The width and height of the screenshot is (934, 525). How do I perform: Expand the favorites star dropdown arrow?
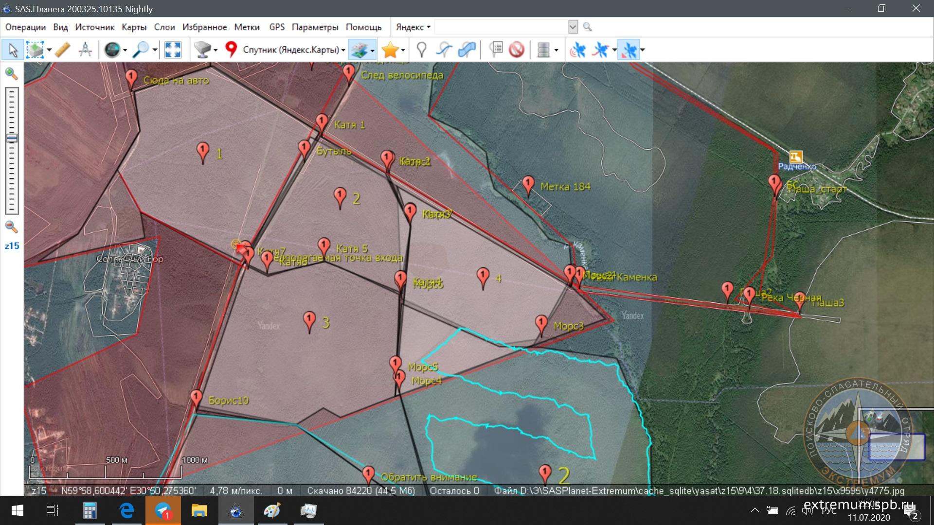pos(403,50)
